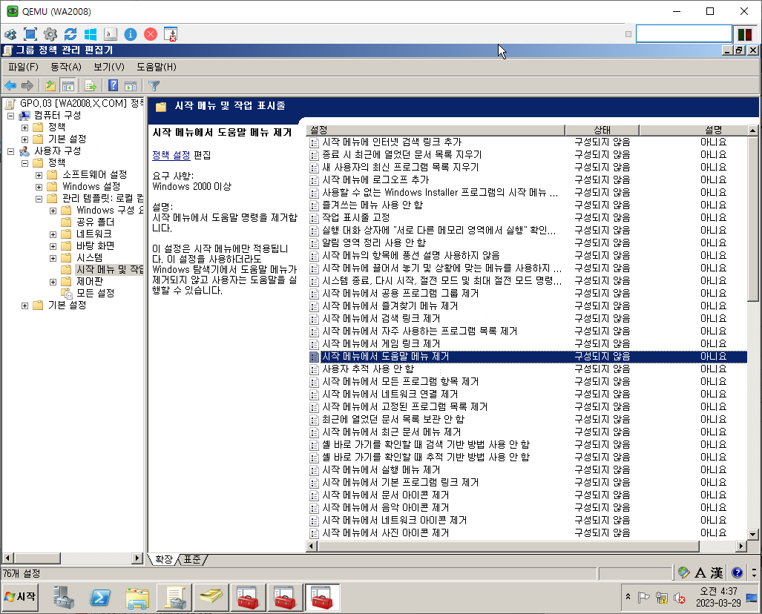Viewport: 762px width, 614px height.
Task: Click the action pane toggle toolbar icon
Action: (131, 86)
